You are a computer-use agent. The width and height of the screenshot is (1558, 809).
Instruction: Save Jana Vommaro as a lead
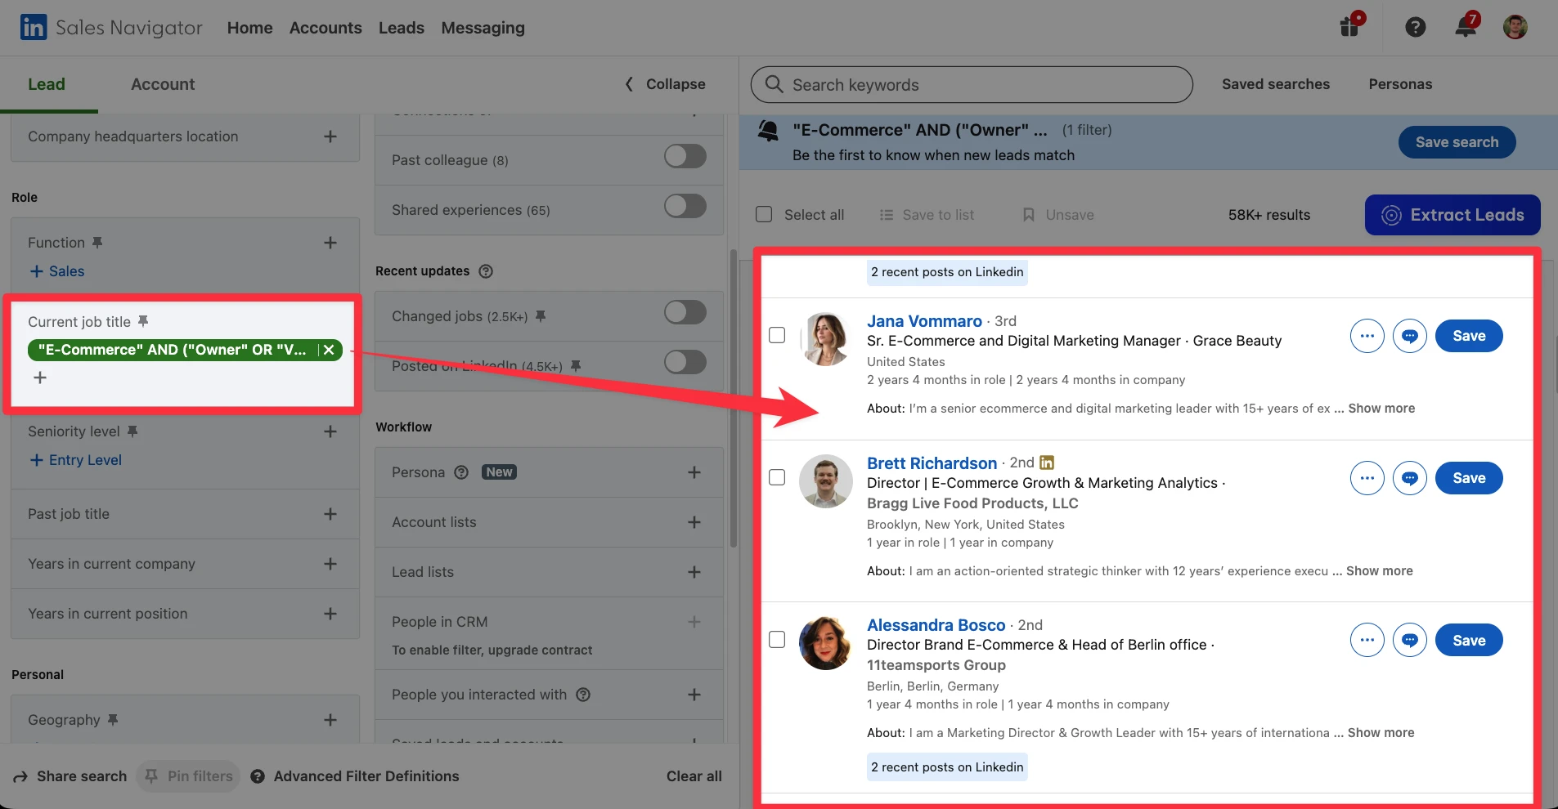click(x=1469, y=336)
